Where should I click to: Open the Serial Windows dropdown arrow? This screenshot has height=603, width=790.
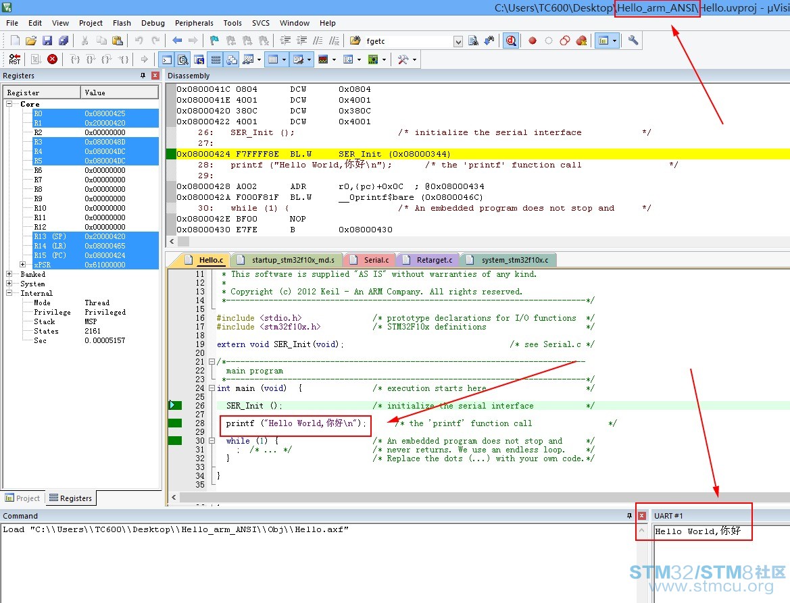click(310, 59)
